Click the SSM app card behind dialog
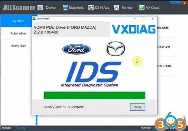The image size is (188, 131). (167, 28)
